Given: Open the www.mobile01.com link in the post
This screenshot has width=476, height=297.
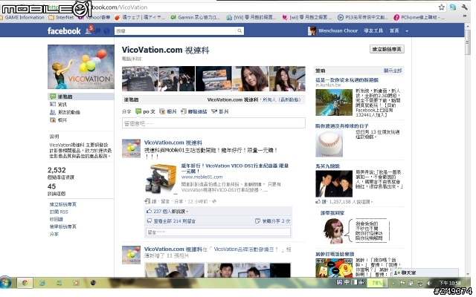Looking at the screenshot, I should (x=202, y=177).
